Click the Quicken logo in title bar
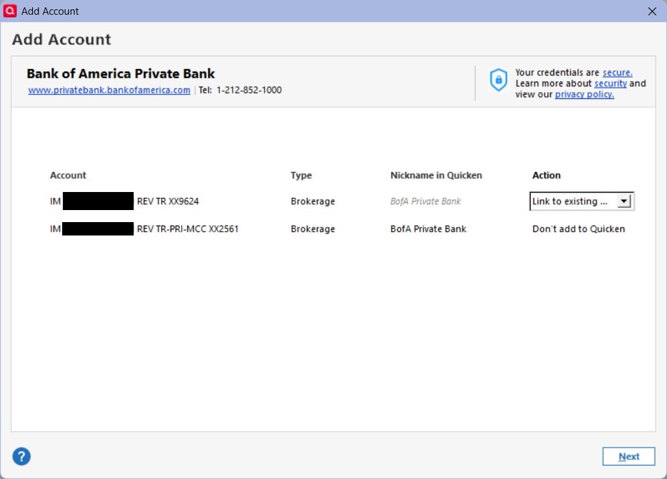The image size is (667, 479). pyautogui.click(x=10, y=11)
